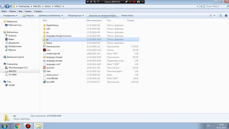Select the icon file with red image

[x=48, y=50]
